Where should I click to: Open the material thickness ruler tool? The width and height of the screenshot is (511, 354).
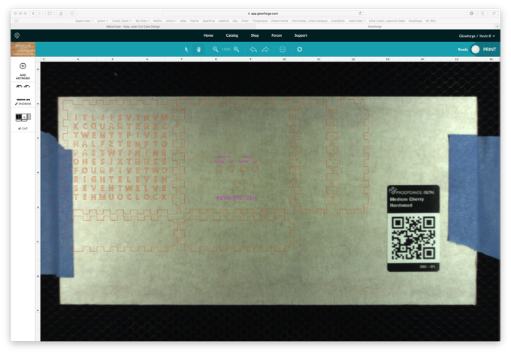(283, 49)
